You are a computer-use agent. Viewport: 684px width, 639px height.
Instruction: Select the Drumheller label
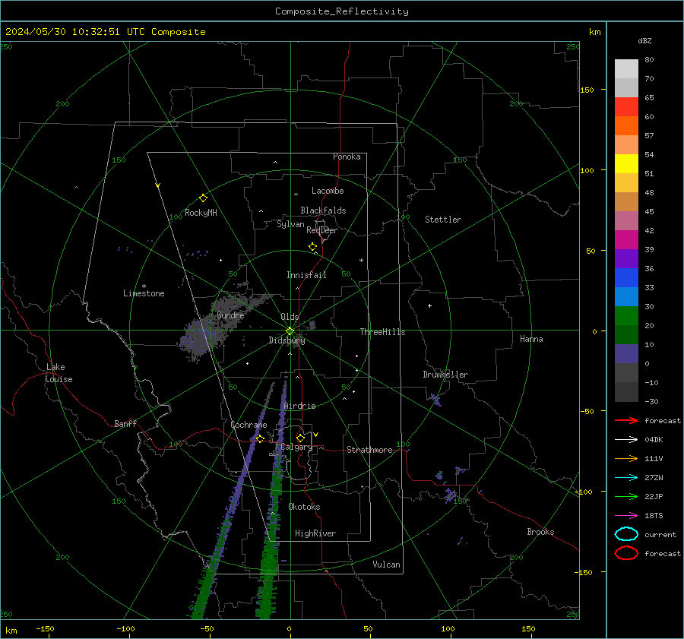pyautogui.click(x=445, y=375)
